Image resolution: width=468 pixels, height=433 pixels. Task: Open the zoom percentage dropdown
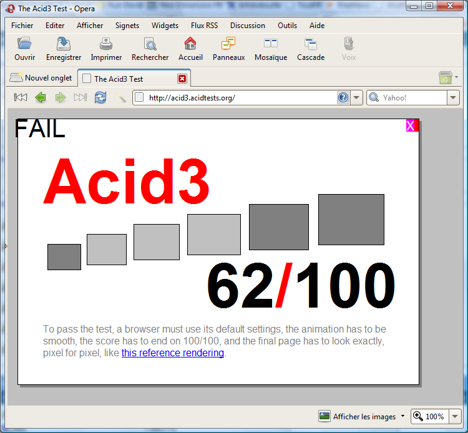455,416
